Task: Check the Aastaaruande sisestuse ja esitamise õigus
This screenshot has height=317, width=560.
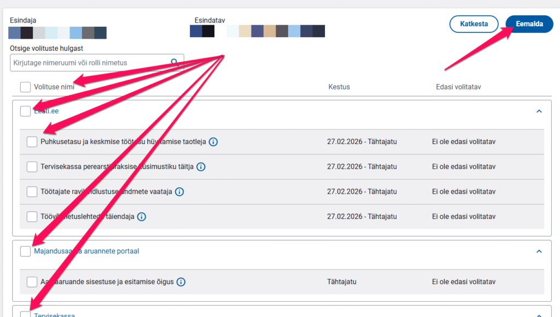Action: [x=32, y=282]
